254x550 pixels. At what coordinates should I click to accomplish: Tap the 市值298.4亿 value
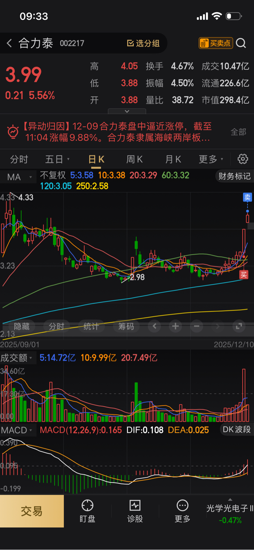tap(226, 100)
